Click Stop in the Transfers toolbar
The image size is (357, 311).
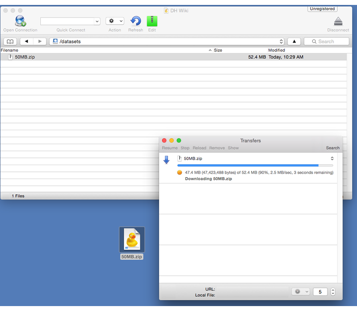point(185,148)
